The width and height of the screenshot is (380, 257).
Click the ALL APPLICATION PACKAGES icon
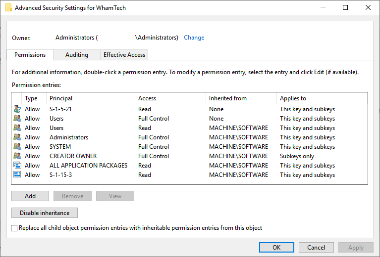17,166
